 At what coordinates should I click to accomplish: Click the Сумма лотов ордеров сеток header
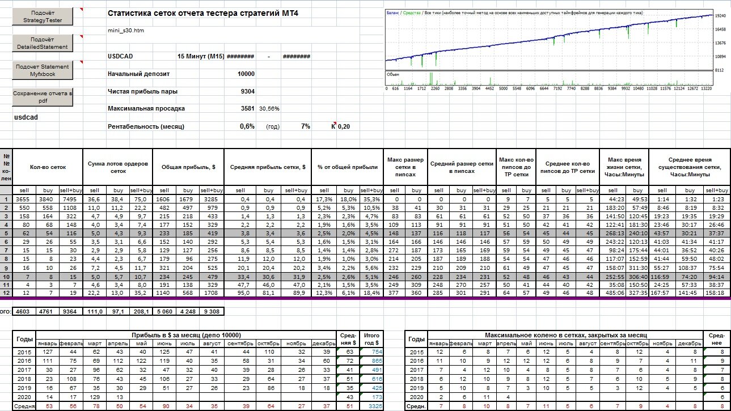click(118, 167)
